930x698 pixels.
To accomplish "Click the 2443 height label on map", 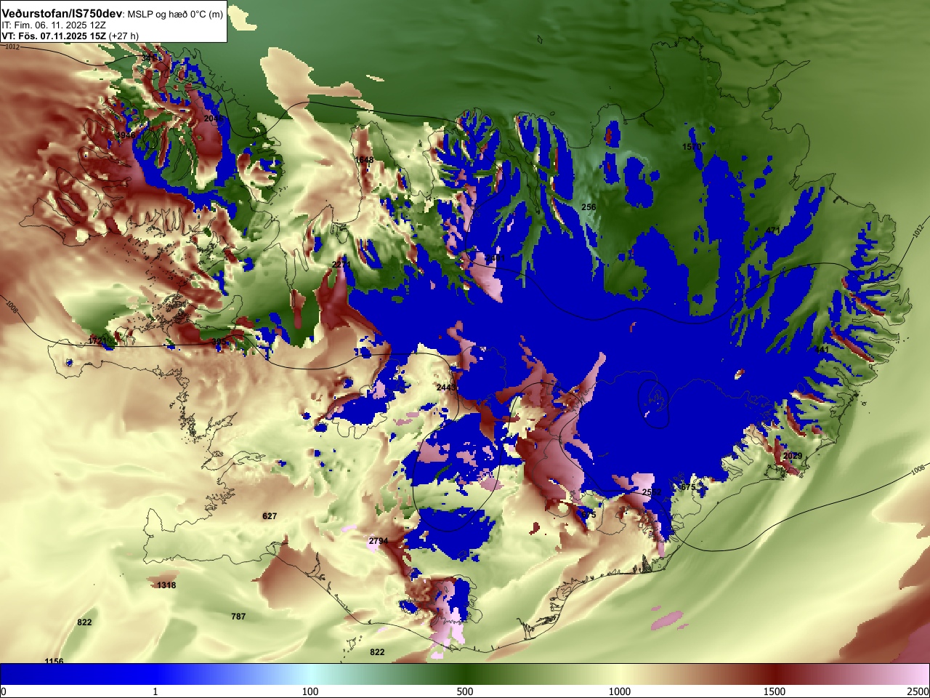I will (447, 388).
